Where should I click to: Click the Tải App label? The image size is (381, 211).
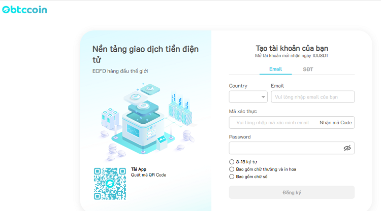click(x=139, y=169)
